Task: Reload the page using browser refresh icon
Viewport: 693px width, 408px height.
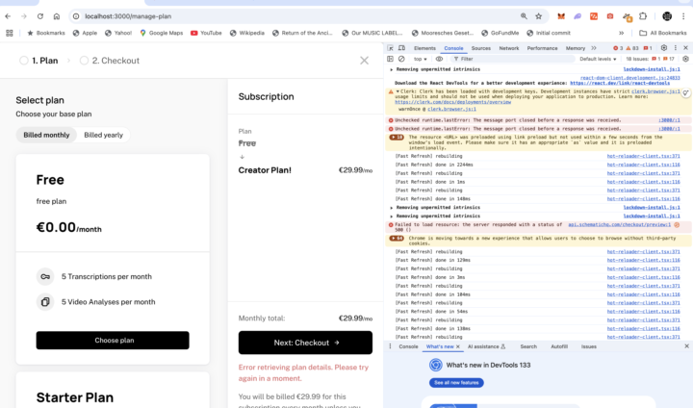Action: pos(39,16)
